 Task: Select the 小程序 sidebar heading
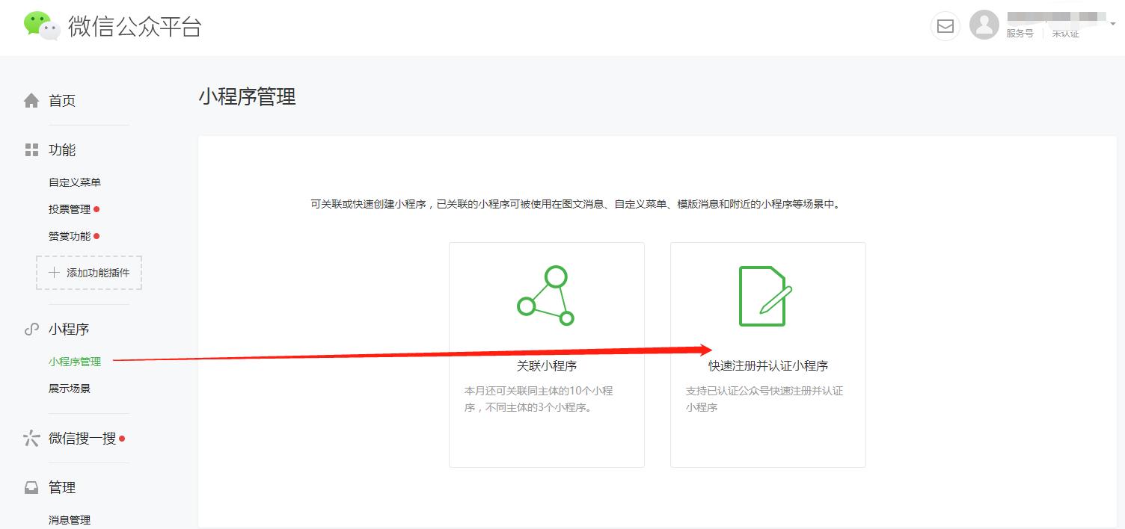[69, 329]
